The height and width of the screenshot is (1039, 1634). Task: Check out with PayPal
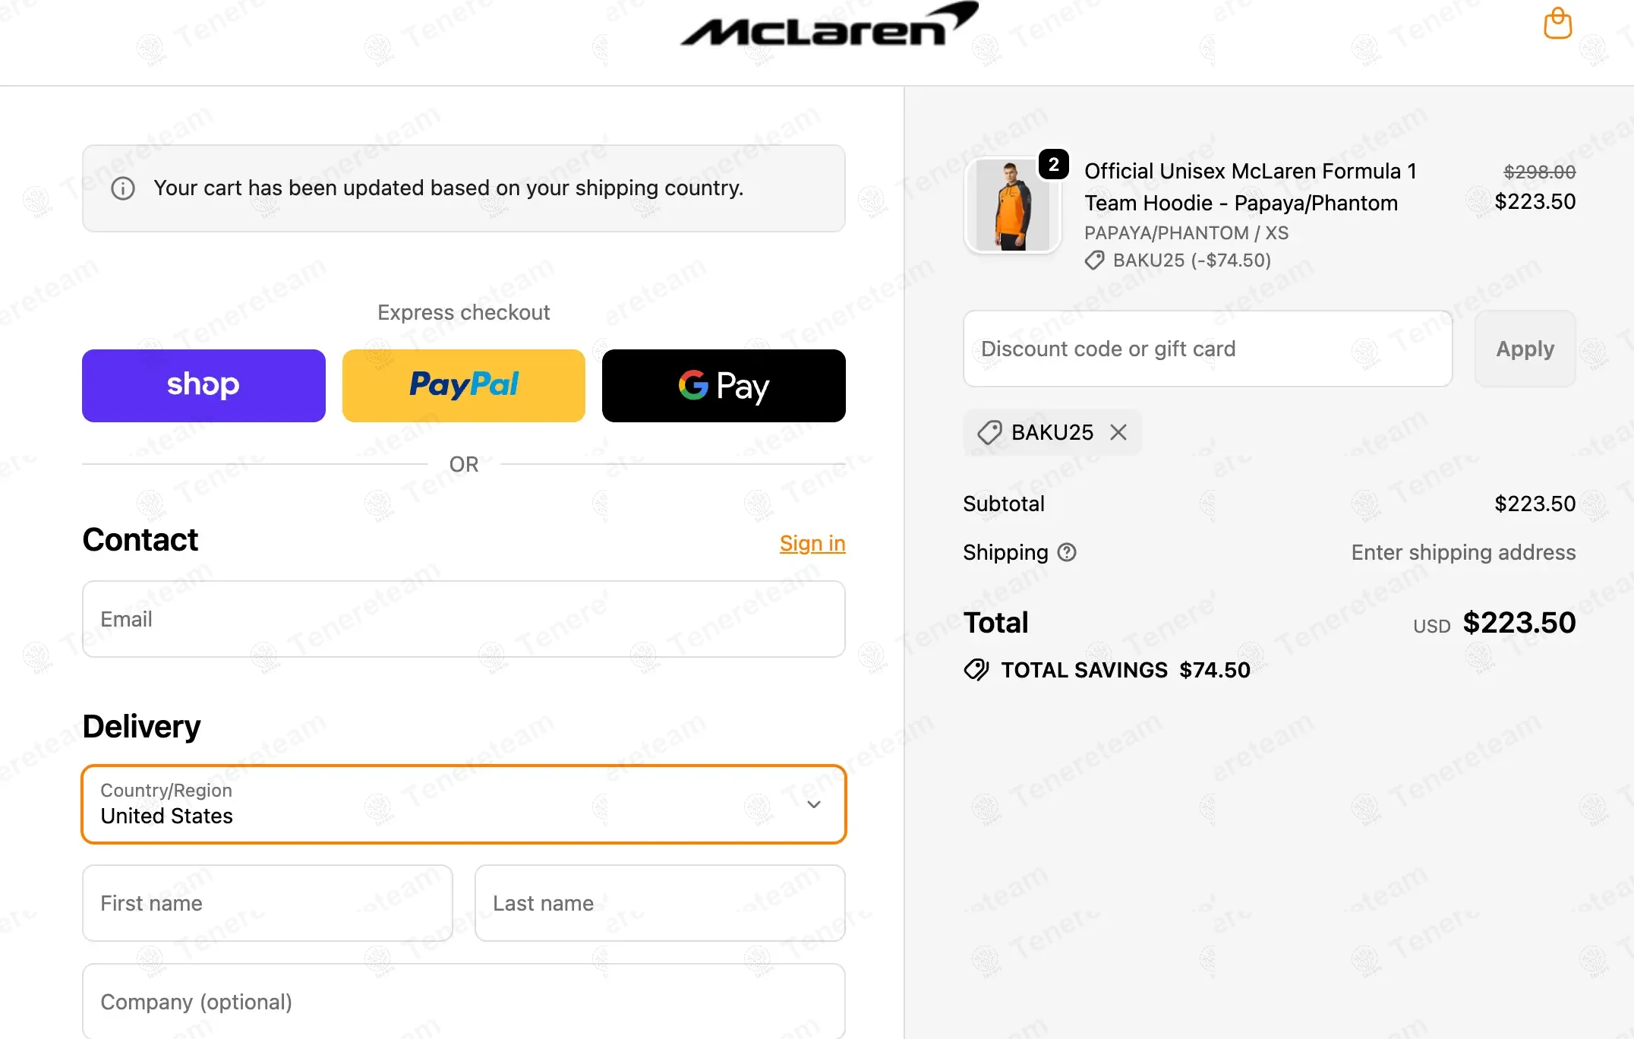[463, 386]
